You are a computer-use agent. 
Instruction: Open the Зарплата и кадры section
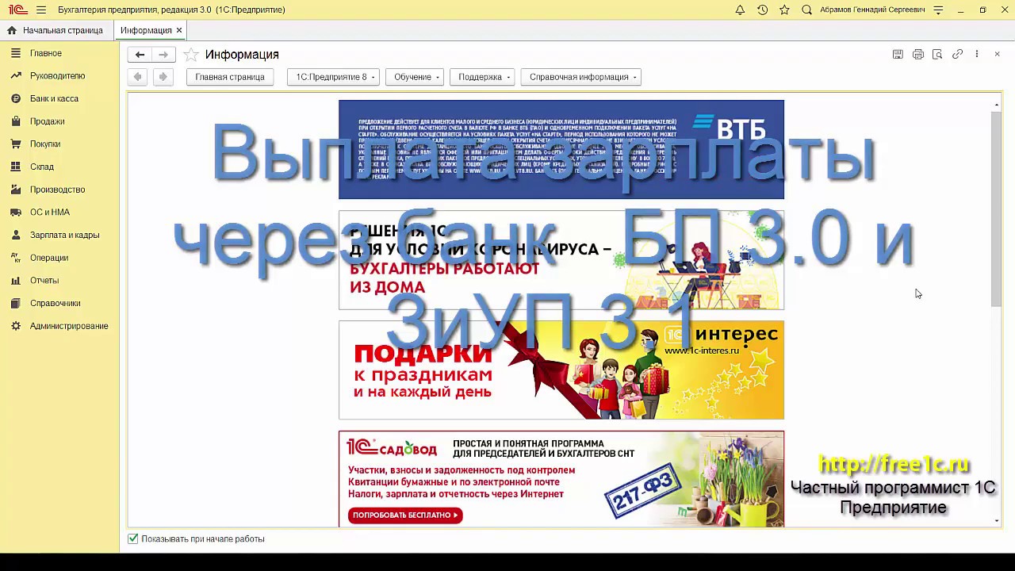64,235
